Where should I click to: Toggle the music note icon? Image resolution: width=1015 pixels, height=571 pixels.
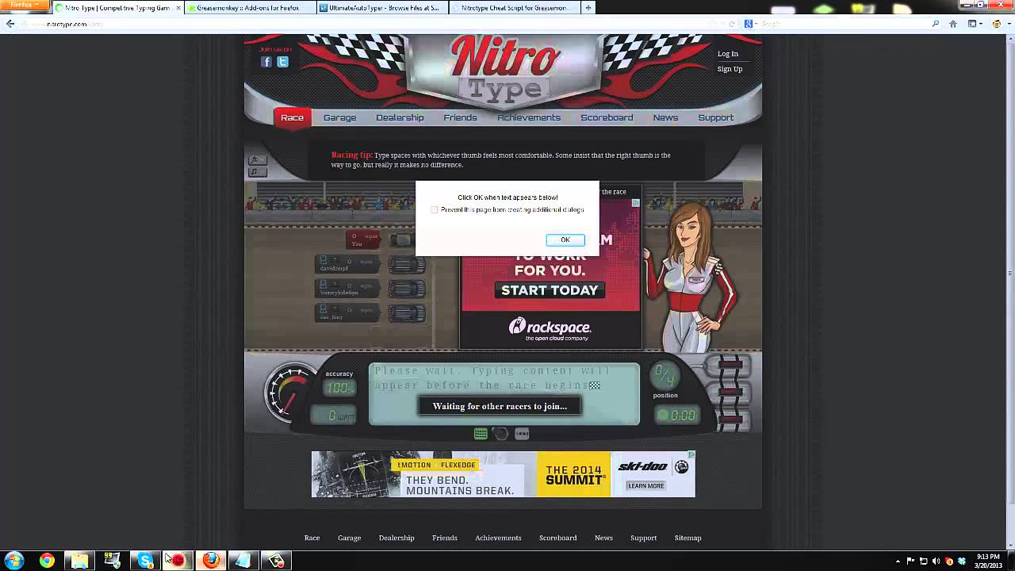click(259, 172)
